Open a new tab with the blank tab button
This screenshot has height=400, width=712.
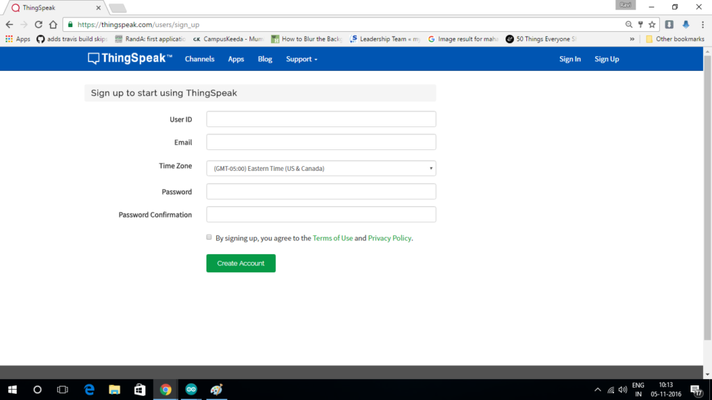(x=118, y=8)
